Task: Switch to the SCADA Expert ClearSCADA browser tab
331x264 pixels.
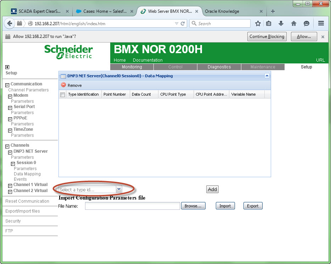Action: tap(39, 11)
